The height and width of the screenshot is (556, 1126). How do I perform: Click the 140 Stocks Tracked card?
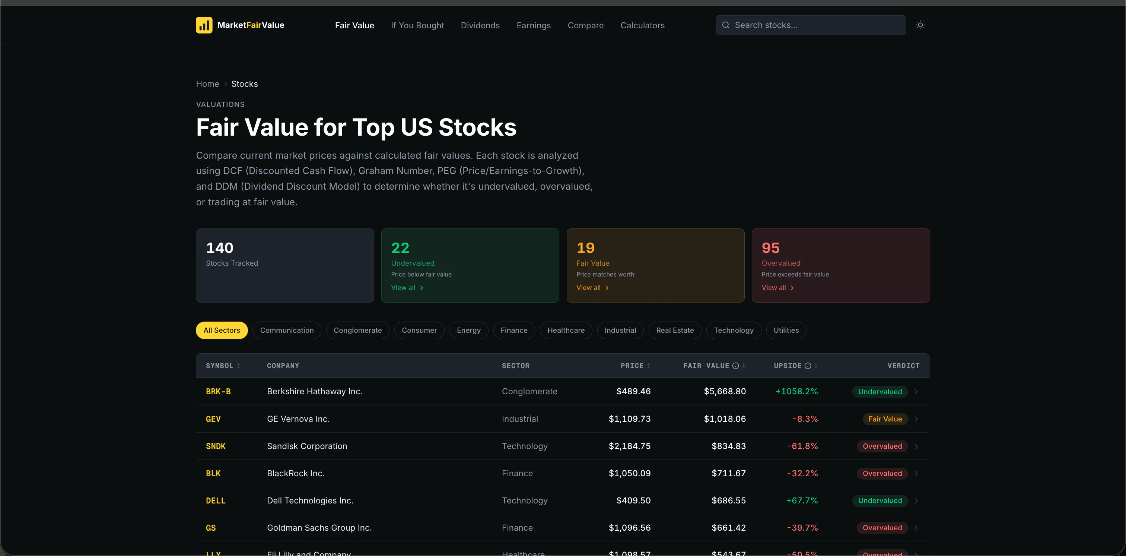point(285,265)
